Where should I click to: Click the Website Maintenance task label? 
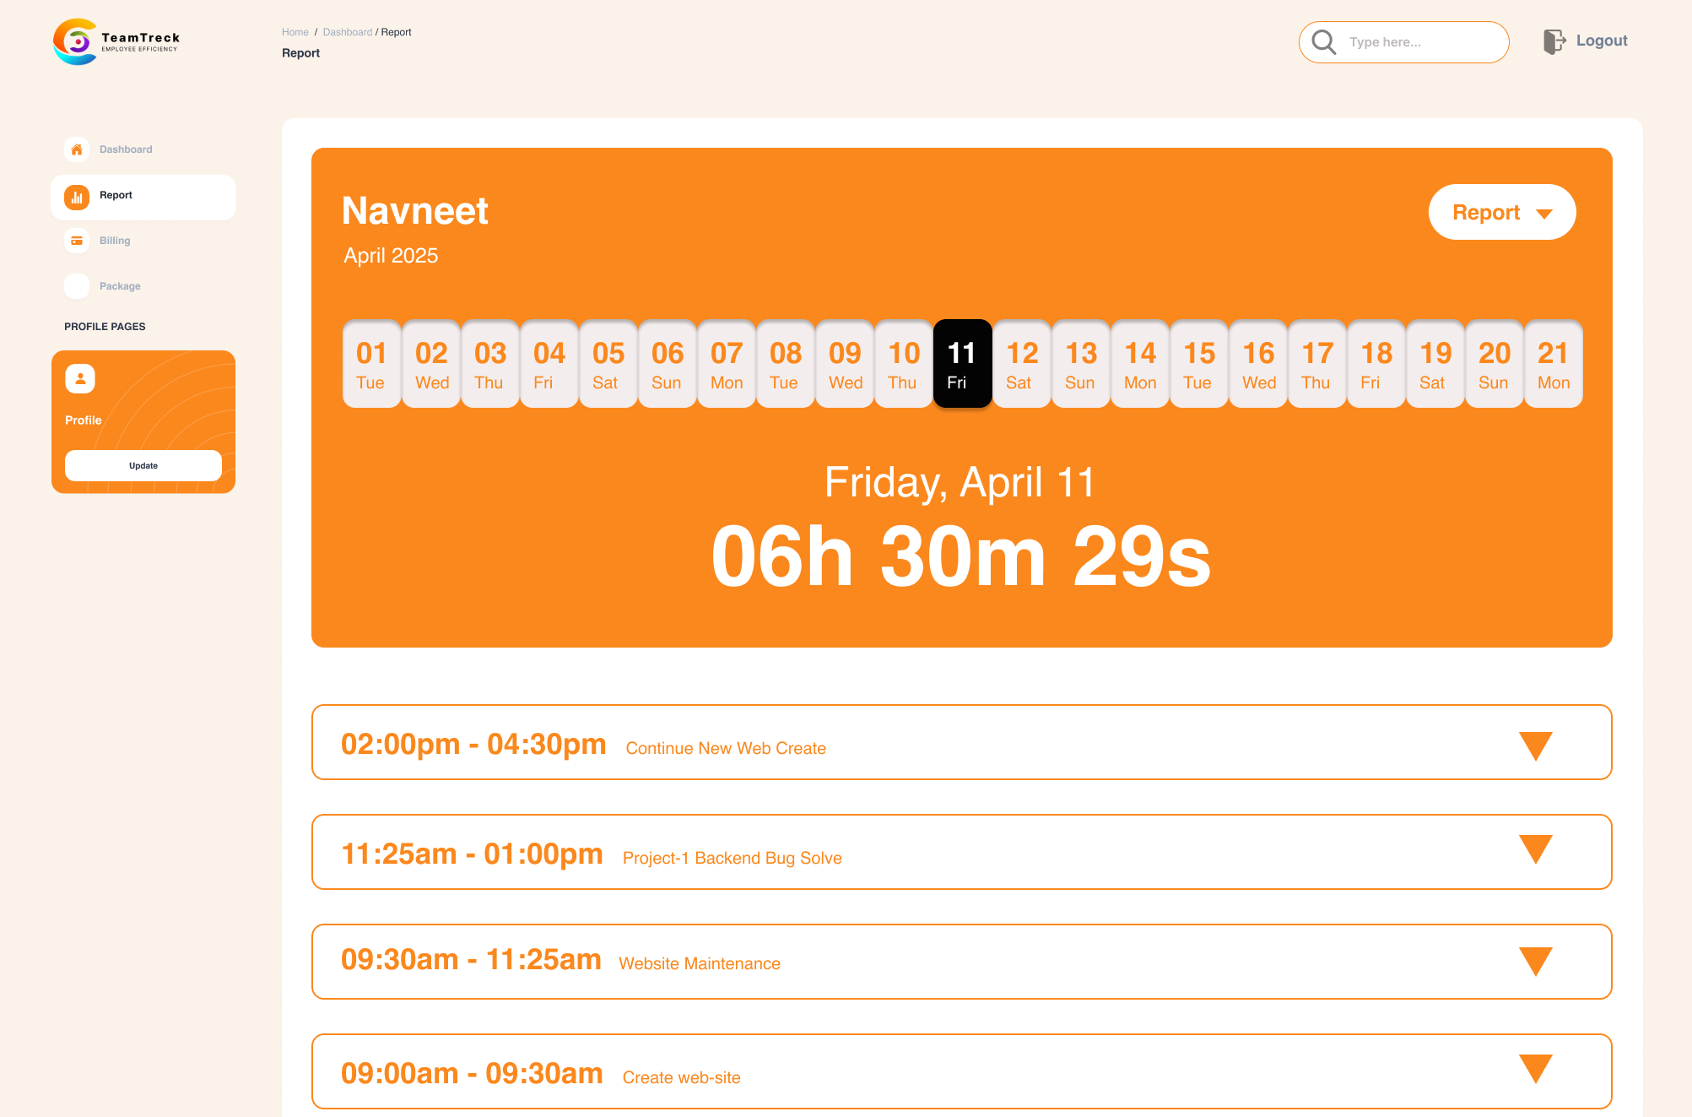click(700, 963)
